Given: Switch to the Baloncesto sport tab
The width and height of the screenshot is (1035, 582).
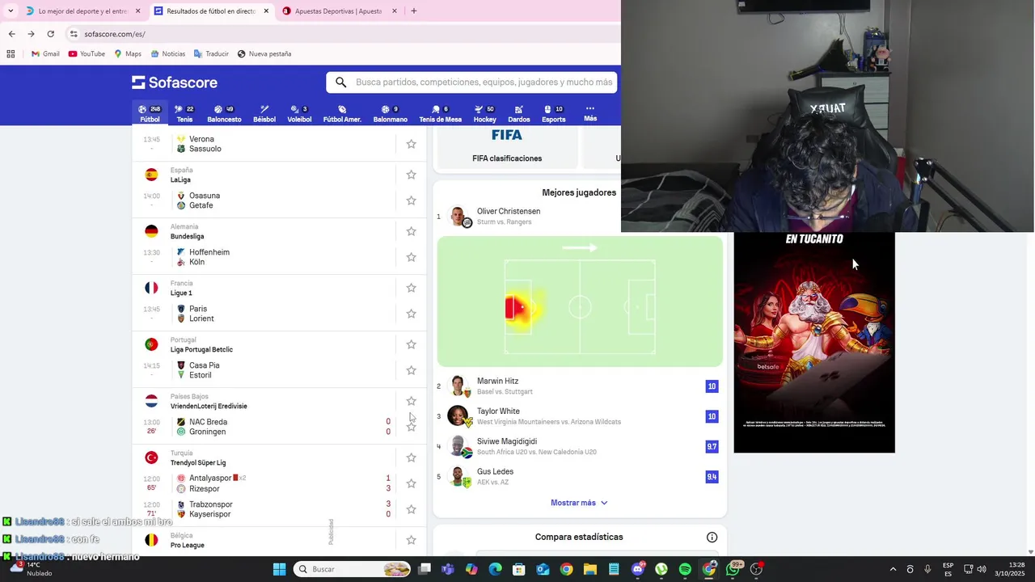Looking at the screenshot, I should tap(224, 113).
